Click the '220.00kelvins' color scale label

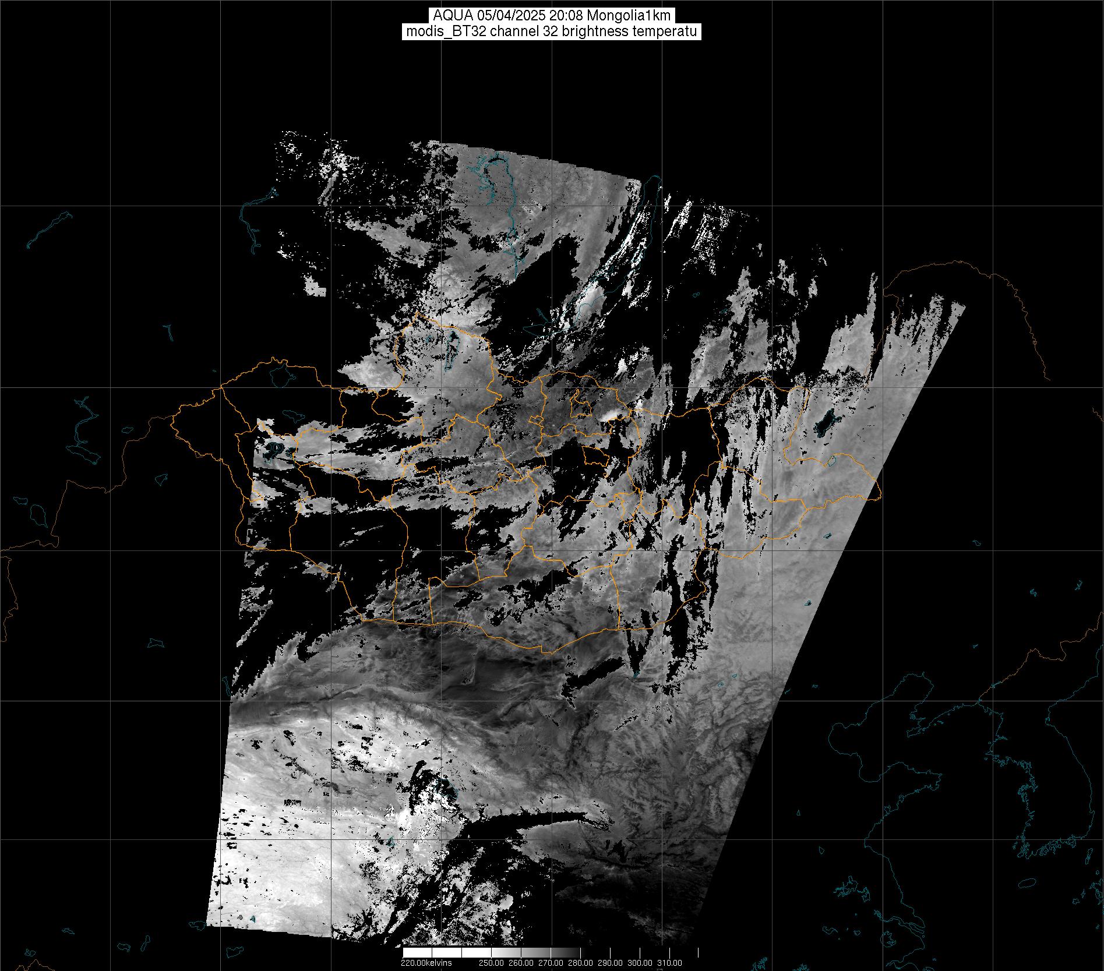point(426,963)
